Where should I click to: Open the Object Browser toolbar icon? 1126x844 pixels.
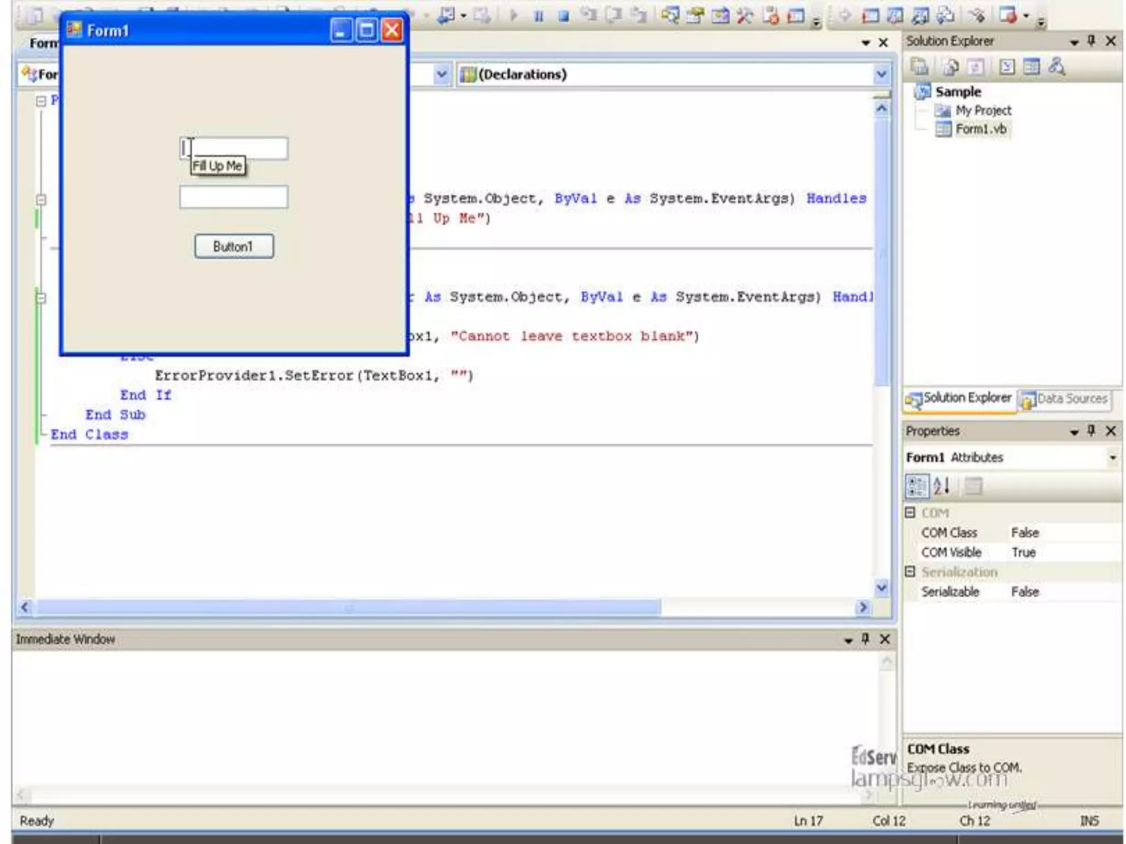tap(721, 15)
